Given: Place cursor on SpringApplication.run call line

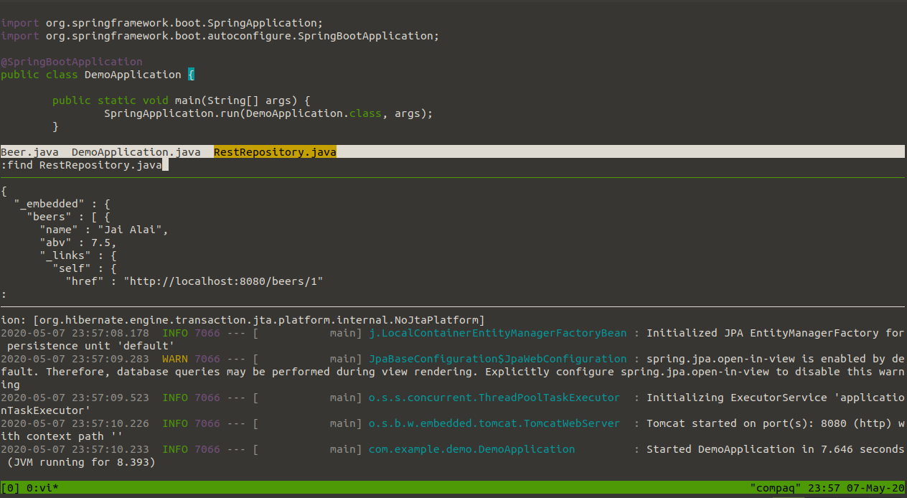Looking at the screenshot, I should tap(268, 113).
